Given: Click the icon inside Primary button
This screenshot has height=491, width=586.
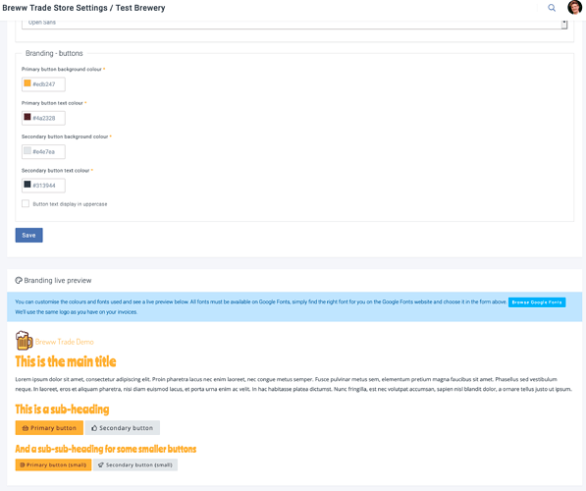Looking at the screenshot, I should pos(26,428).
